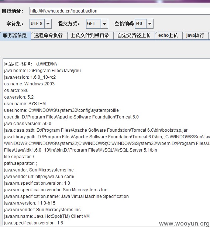
Task: Open the UTF-8 charset dropdown arrow
Action: (48, 24)
